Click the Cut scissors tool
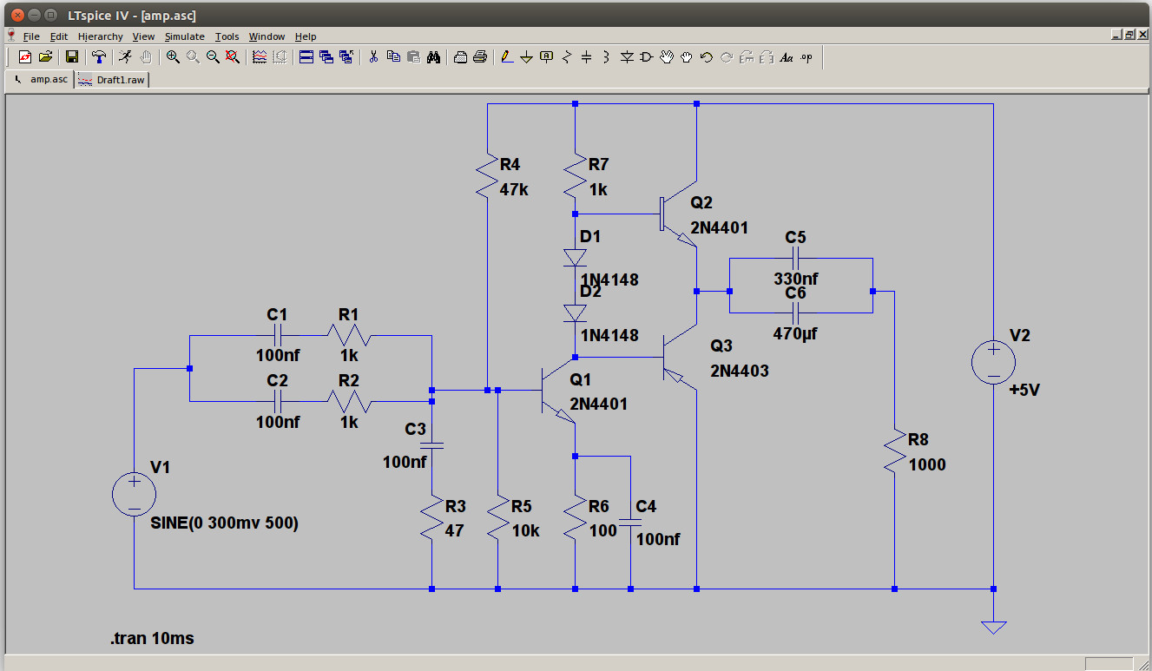1152x671 pixels. pyautogui.click(x=373, y=57)
